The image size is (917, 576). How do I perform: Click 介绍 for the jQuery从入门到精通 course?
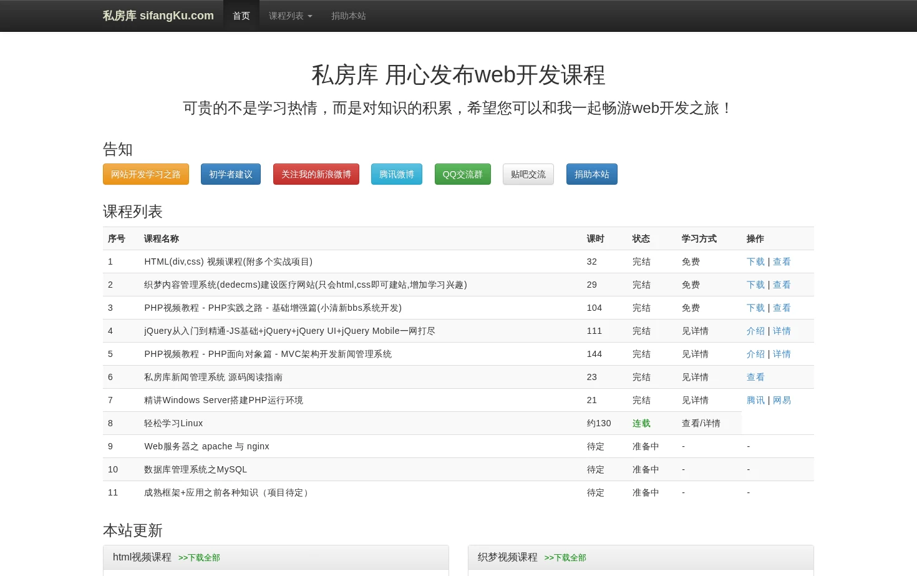(755, 331)
